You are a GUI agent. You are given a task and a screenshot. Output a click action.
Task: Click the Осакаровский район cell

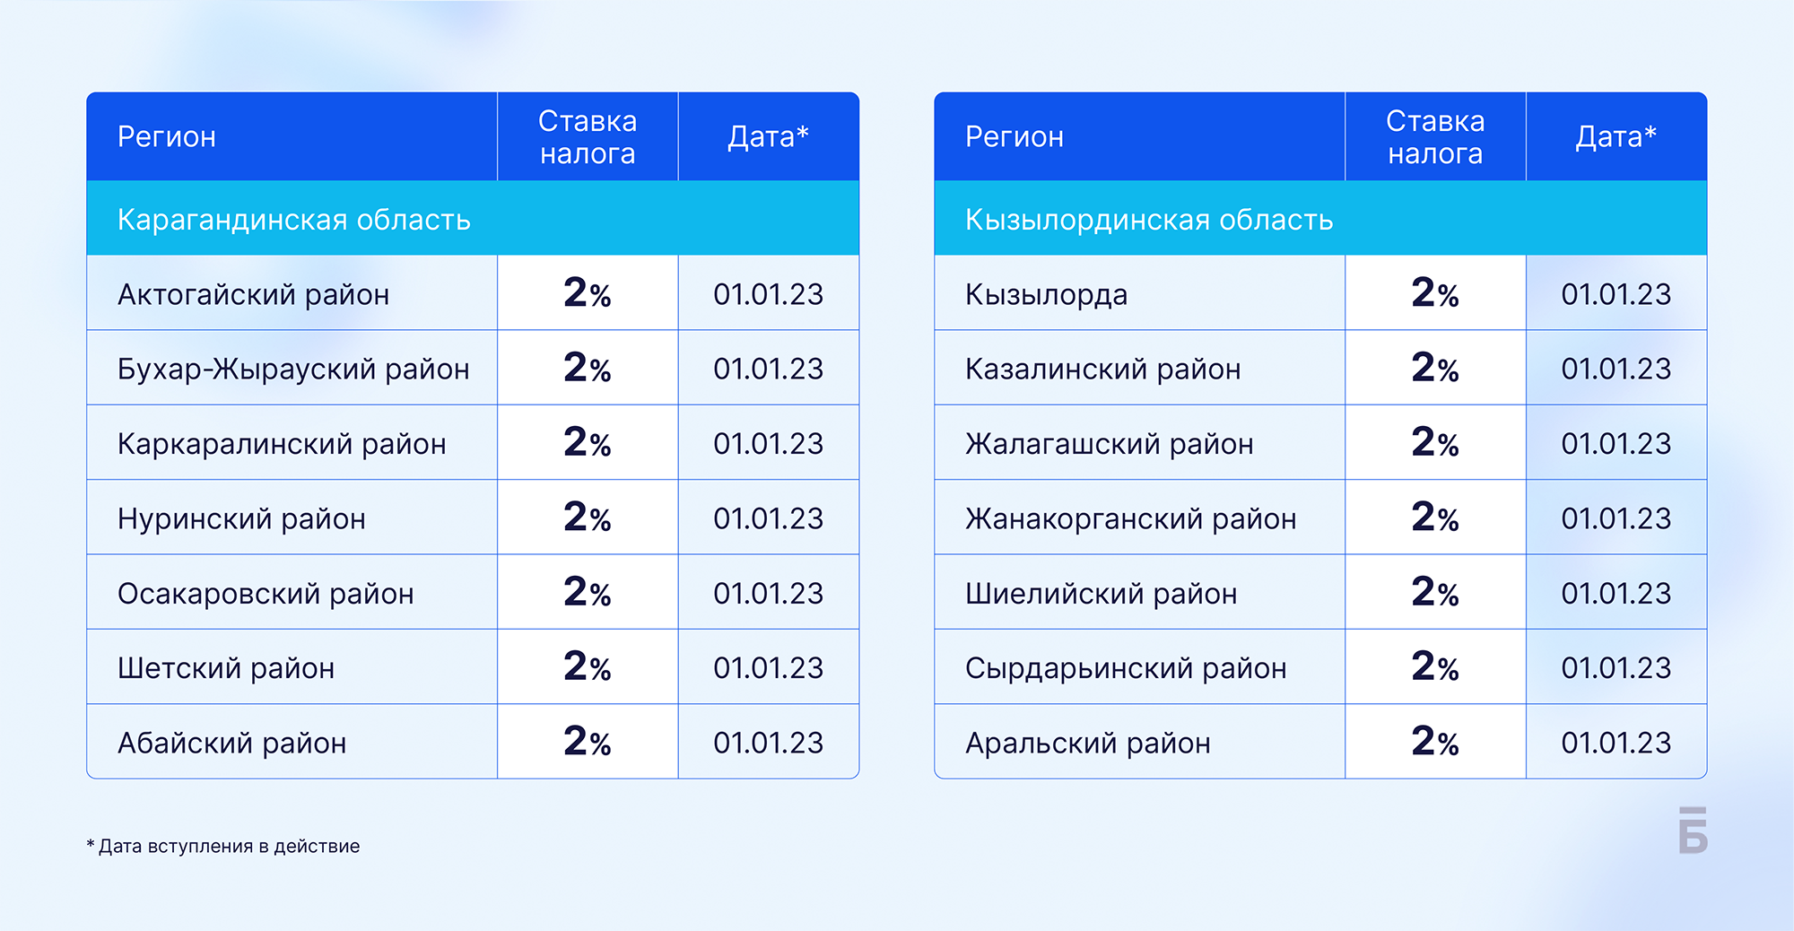292,592
